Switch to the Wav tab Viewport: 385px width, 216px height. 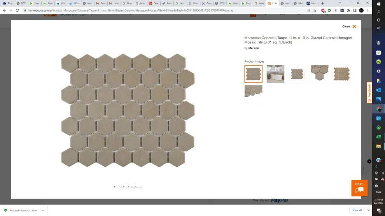[x=74, y=3]
